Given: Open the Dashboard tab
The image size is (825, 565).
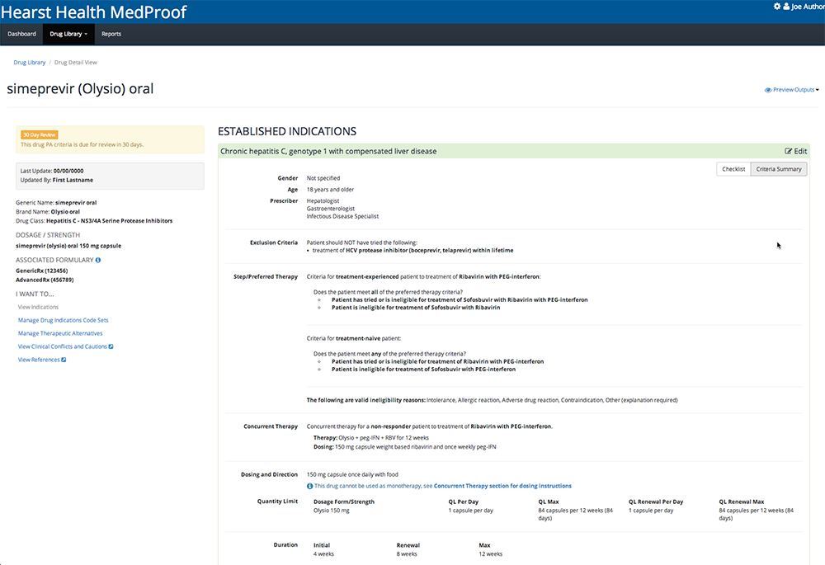Looking at the screenshot, I should click(x=21, y=34).
